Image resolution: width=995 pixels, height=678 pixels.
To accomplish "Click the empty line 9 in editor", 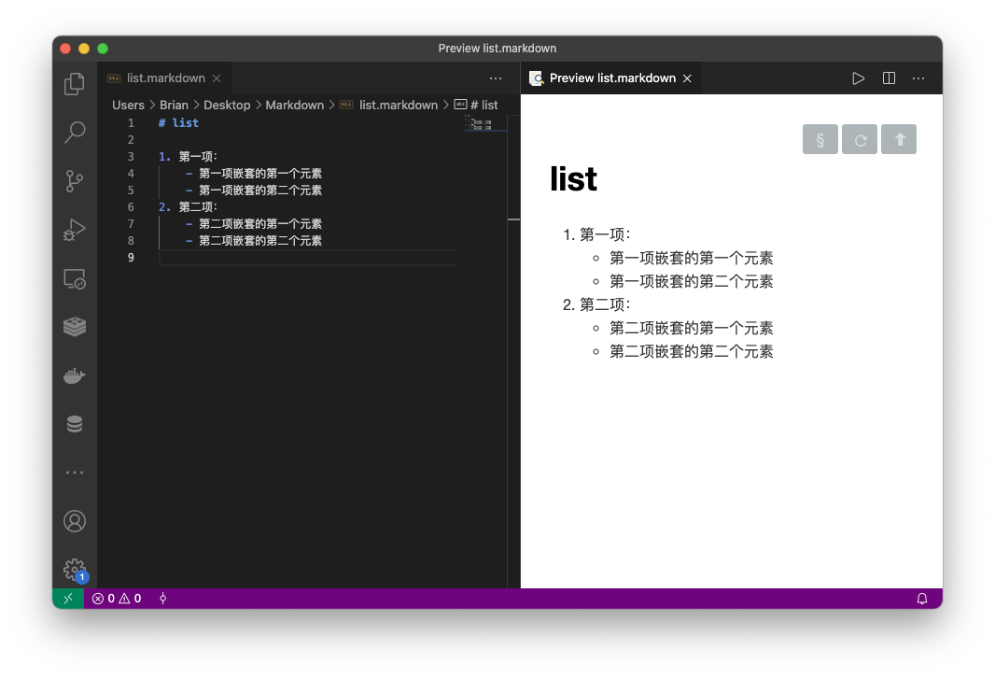I will (308, 257).
